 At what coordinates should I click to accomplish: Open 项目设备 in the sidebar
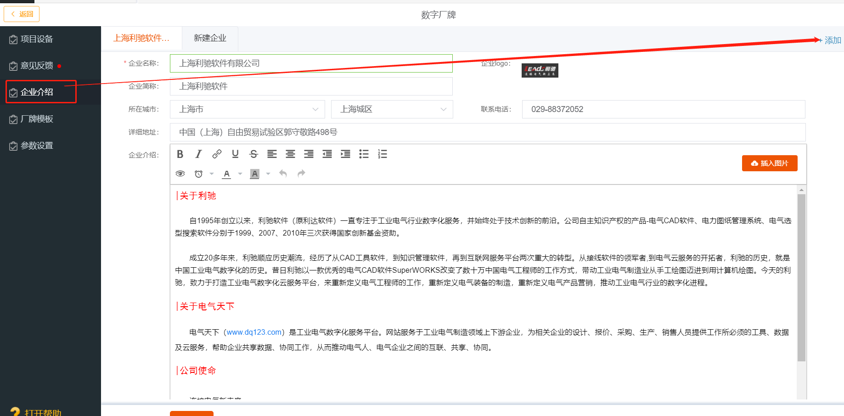pyautogui.click(x=51, y=39)
